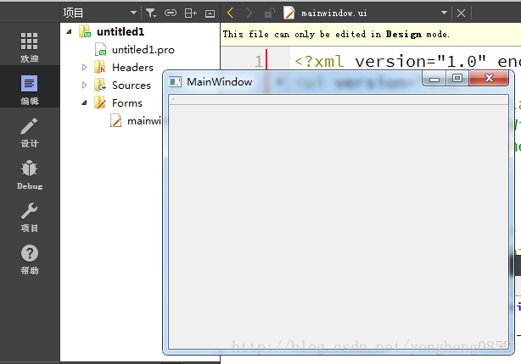521x364 pixels.
Task: Click the filter tree icon
Action: [x=151, y=14]
